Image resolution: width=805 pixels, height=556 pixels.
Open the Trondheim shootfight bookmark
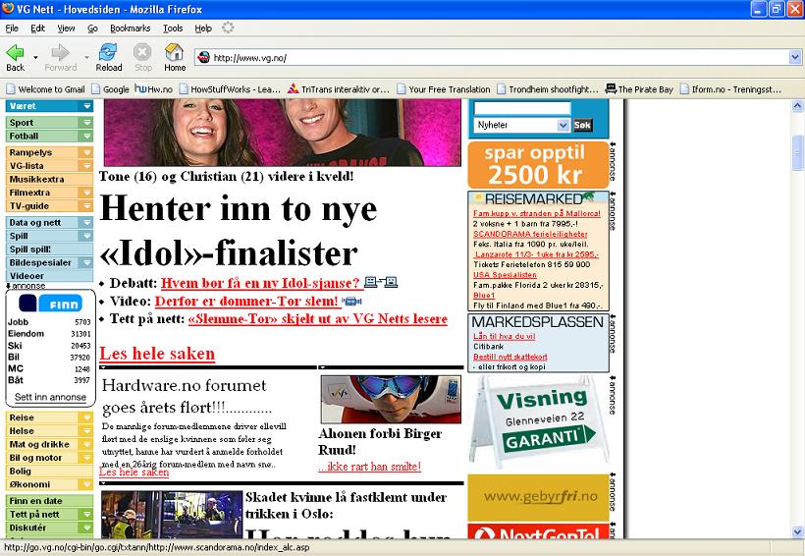tap(547, 89)
